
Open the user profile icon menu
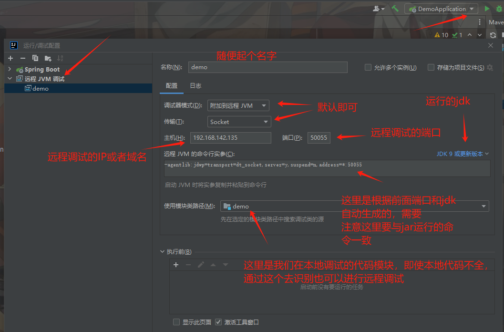(378, 9)
